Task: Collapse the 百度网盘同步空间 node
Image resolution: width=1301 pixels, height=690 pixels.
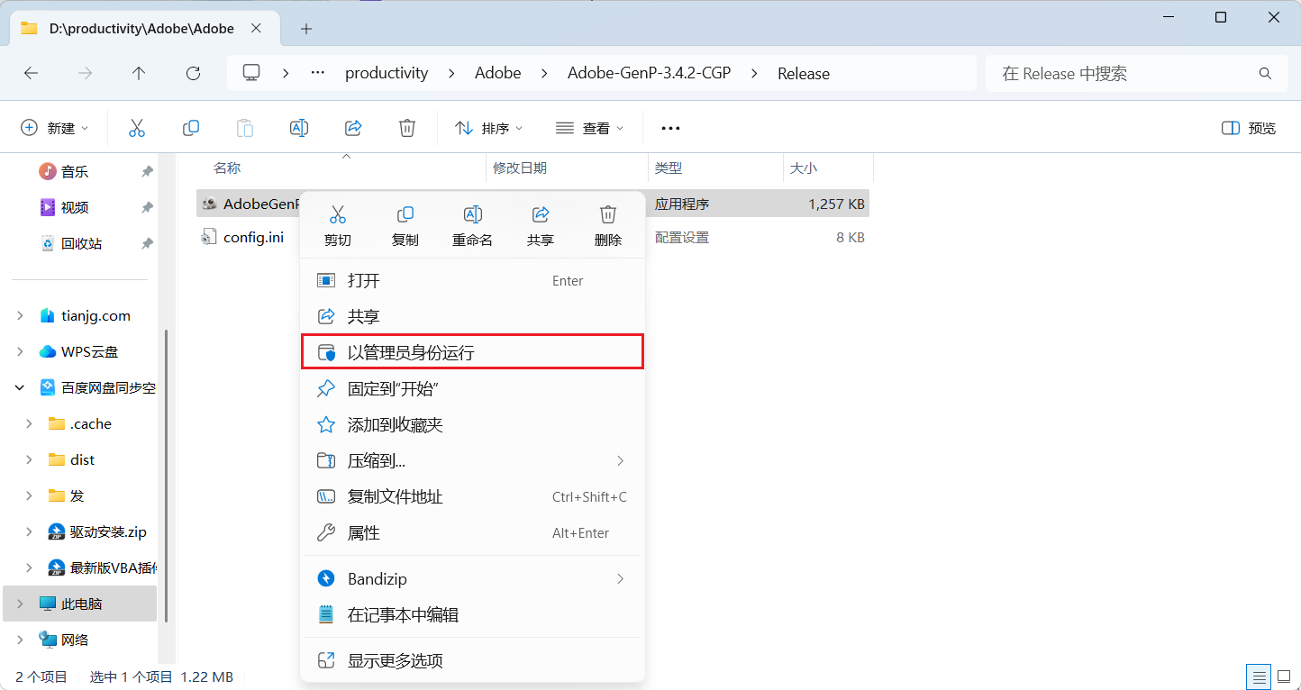Action: pos(20,387)
